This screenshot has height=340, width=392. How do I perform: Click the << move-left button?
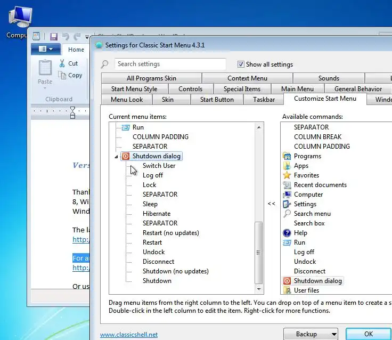click(272, 204)
